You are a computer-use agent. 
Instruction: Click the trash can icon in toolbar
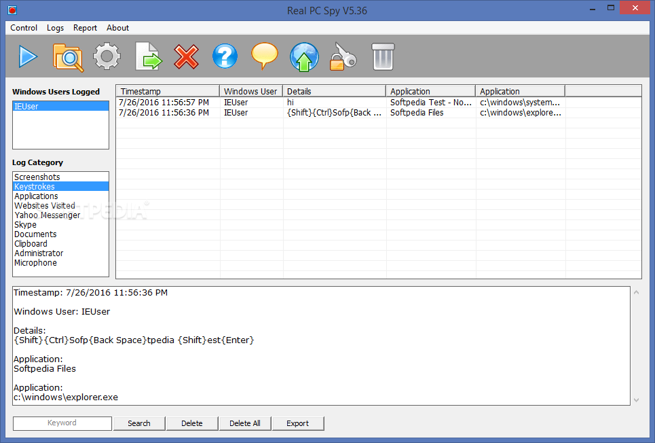[x=383, y=56]
